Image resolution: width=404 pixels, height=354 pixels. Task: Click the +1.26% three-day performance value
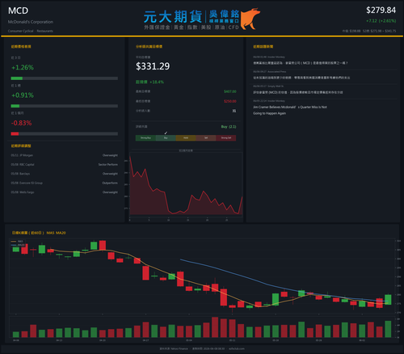[x=23, y=67]
